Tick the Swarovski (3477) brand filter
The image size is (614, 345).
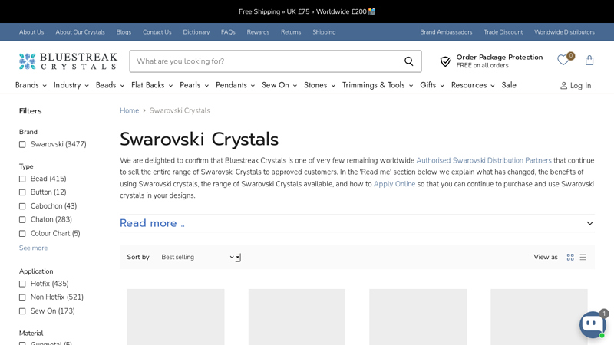click(22, 144)
